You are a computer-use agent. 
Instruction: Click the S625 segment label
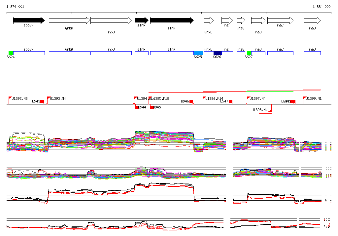click(x=198, y=57)
